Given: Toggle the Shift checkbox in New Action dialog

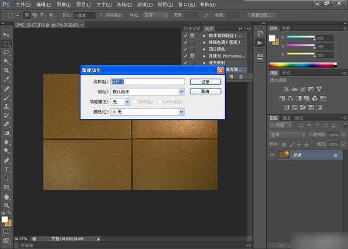Looking at the screenshot, I should (x=135, y=101).
